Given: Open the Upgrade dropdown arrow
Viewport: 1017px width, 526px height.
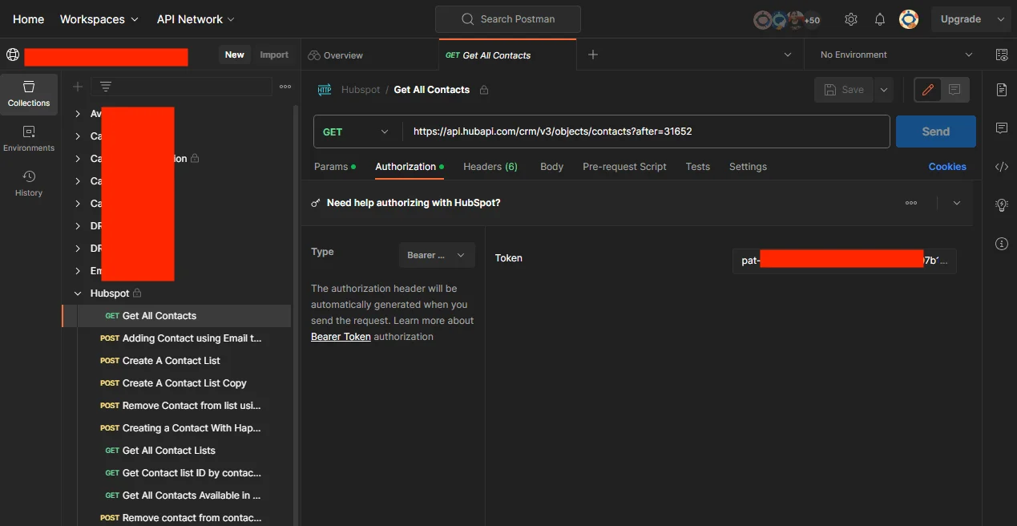Looking at the screenshot, I should pyautogui.click(x=999, y=19).
